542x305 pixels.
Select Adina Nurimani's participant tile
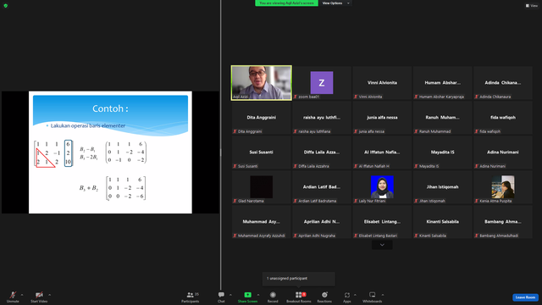502,152
